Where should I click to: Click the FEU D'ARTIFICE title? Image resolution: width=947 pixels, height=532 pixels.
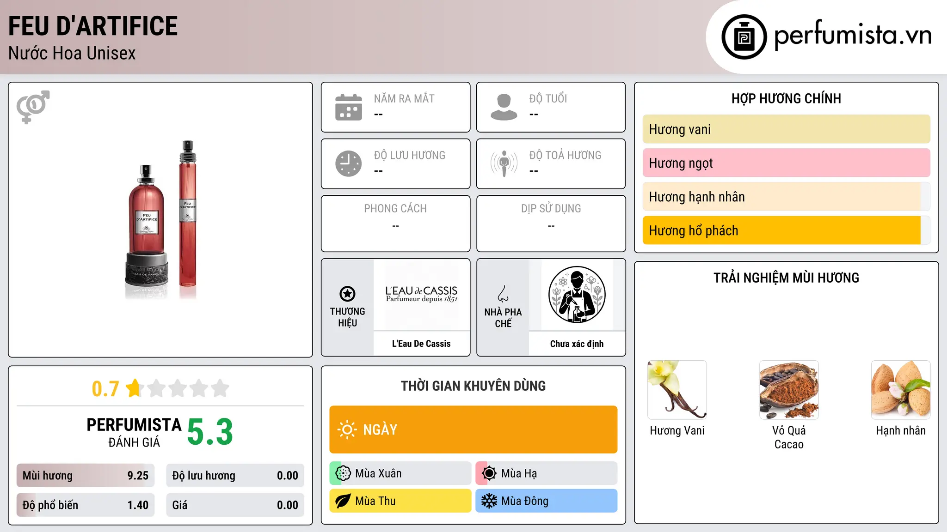(x=93, y=26)
